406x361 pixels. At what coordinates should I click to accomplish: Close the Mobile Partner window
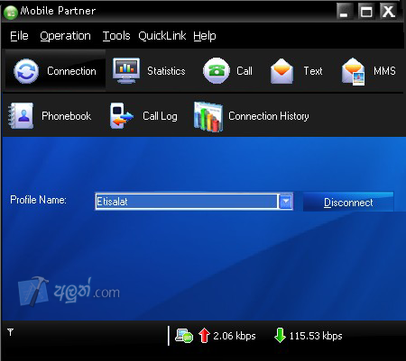pos(388,12)
